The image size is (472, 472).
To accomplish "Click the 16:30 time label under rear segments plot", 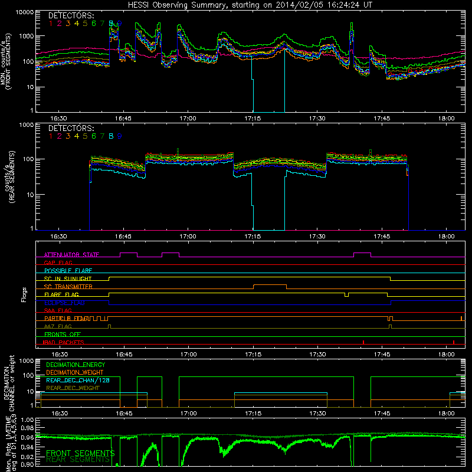I will click(x=58, y=237).
